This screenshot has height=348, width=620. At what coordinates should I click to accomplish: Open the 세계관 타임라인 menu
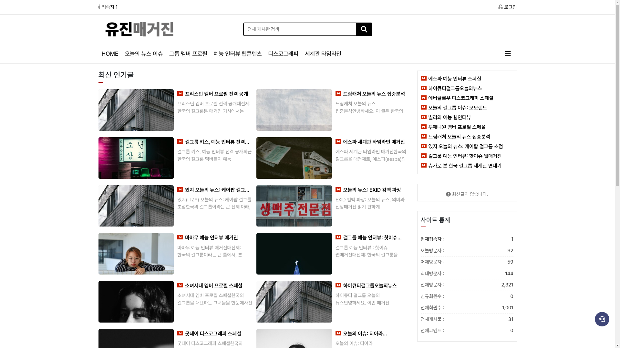[323, 54]
